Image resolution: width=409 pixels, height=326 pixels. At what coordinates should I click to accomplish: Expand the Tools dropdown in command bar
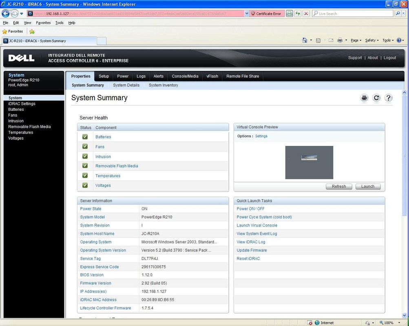[388, 40]
